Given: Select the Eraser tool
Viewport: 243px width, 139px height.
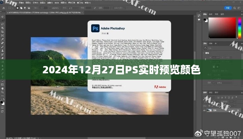Looking at the screenshot, I should click(2, 58).
